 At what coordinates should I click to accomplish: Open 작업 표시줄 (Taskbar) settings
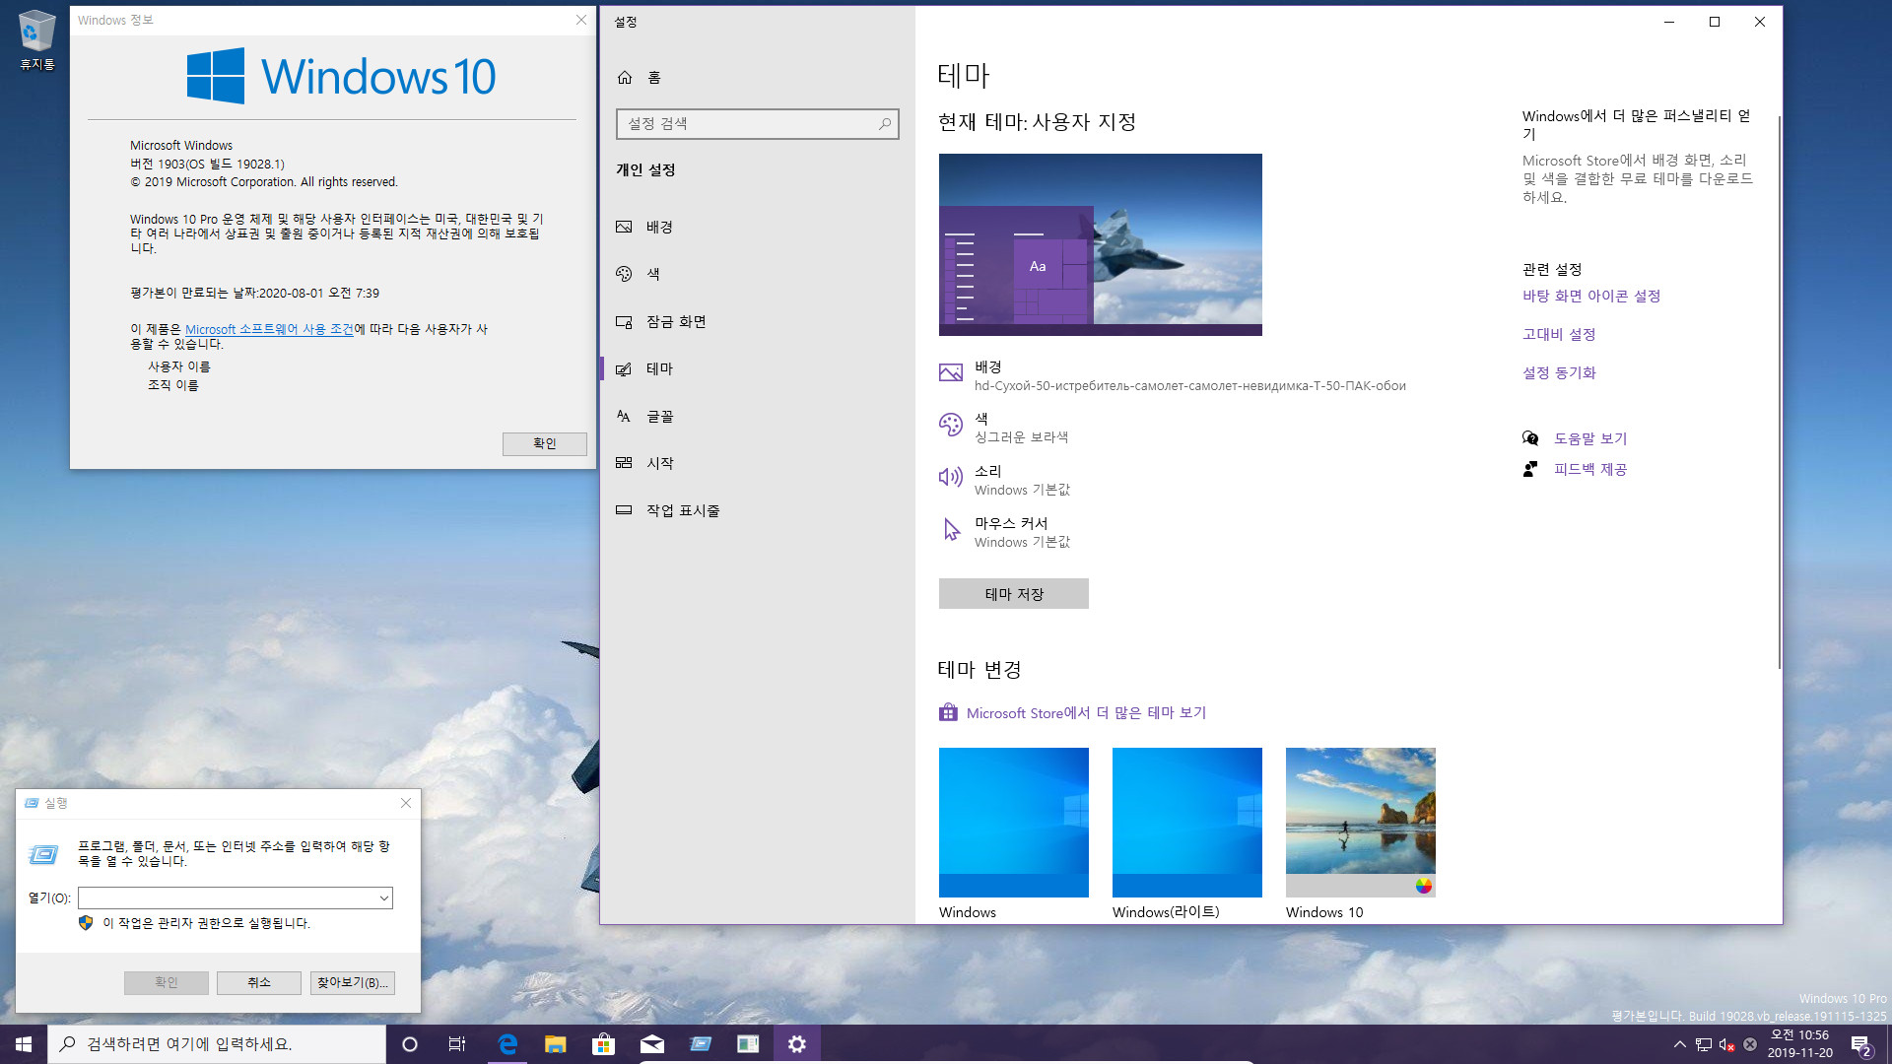[x=757, y=510]
